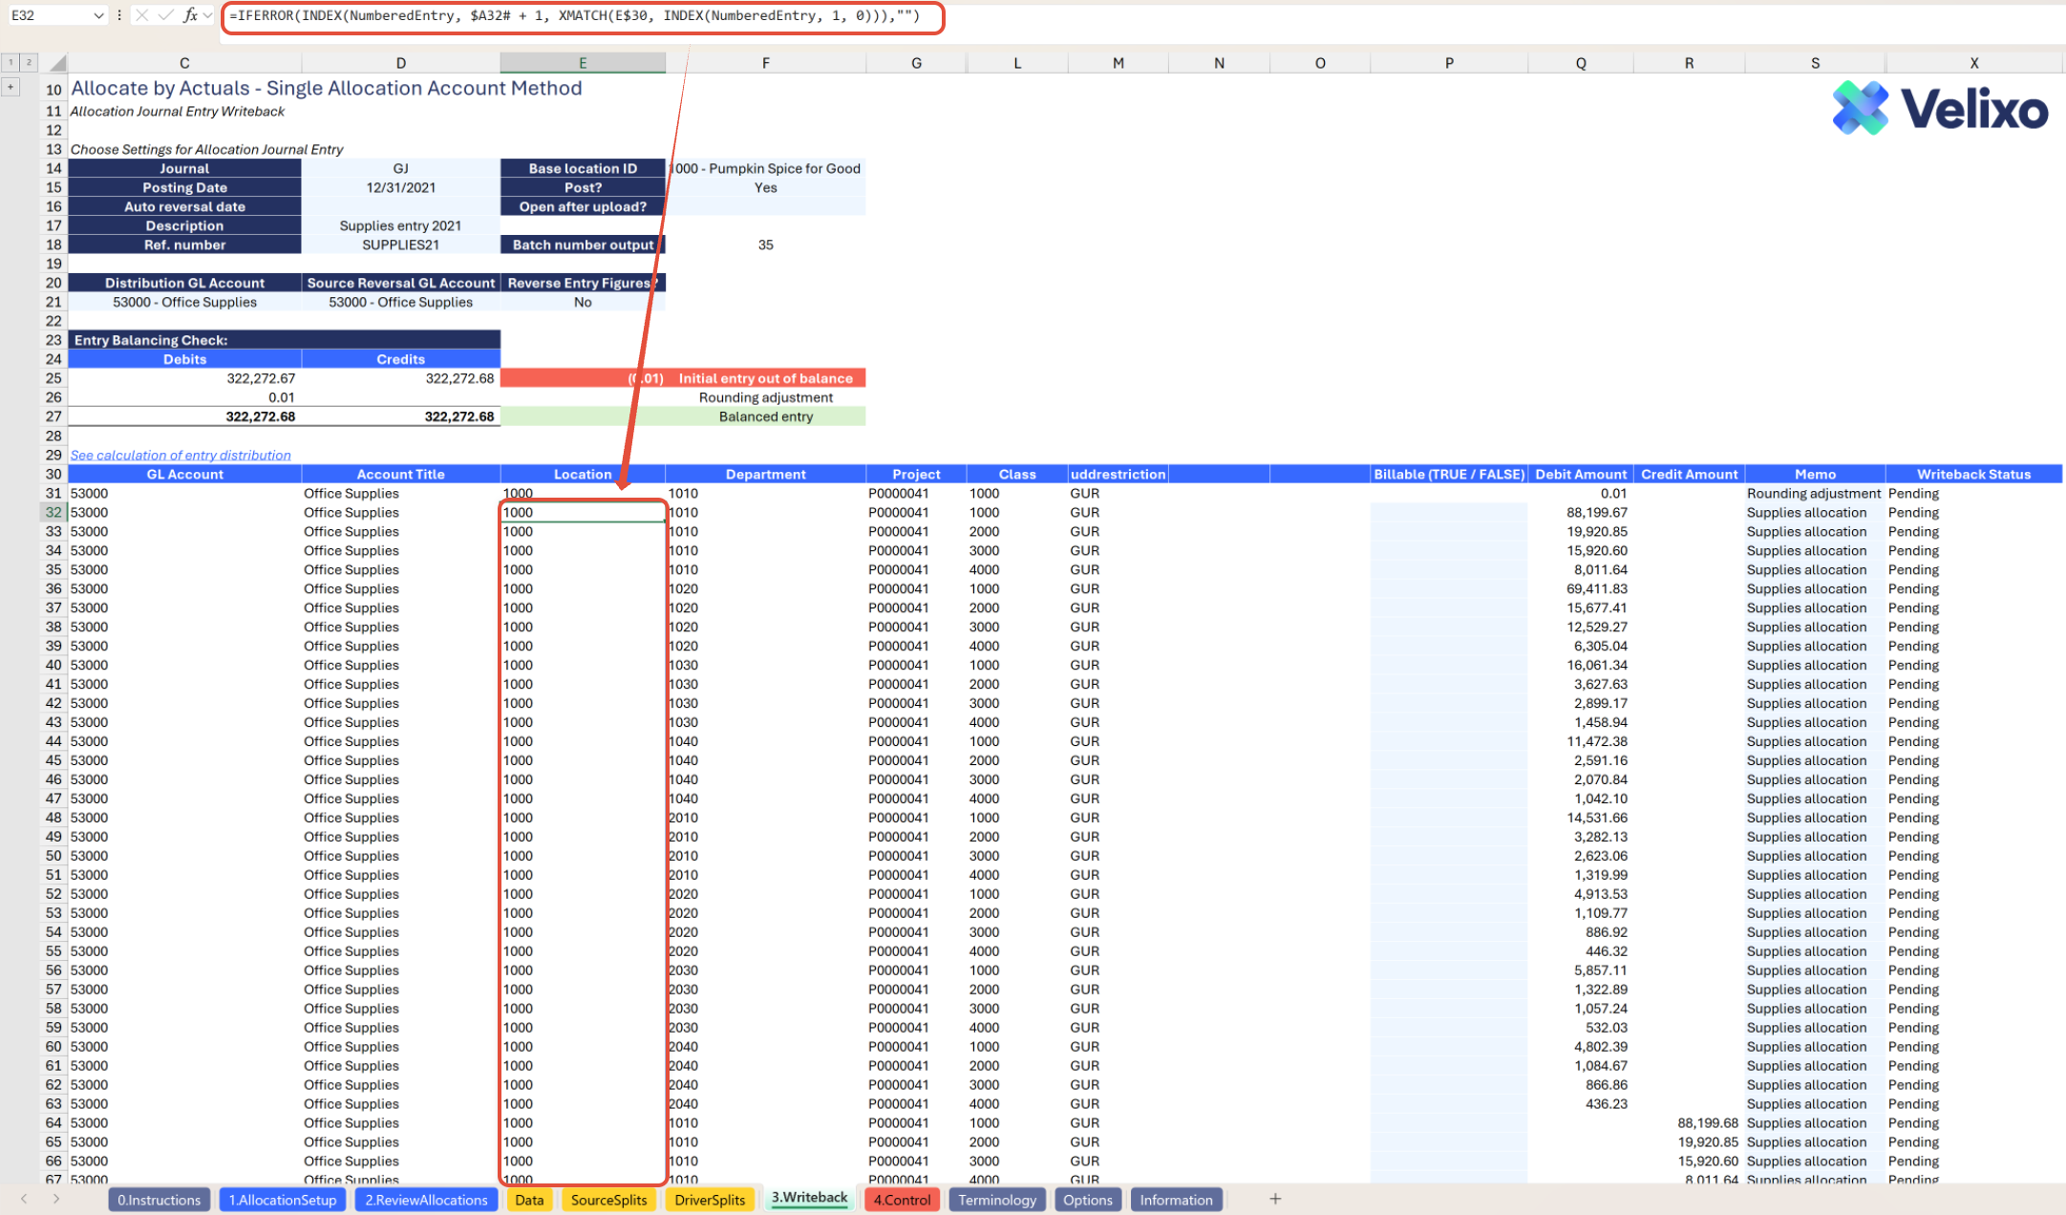
Task: Switch to the 4.Control sheet tab
Action: pos(901,1200)
